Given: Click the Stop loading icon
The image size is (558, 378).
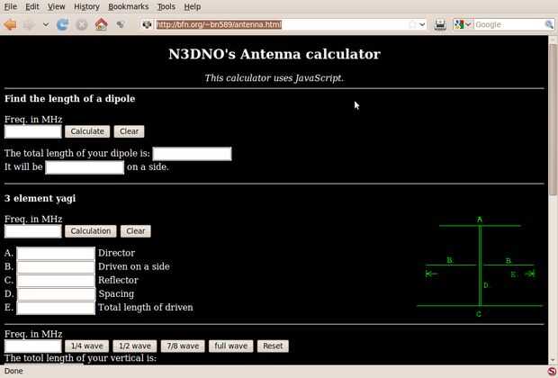Looking at the screenshot, I should 82,24.
